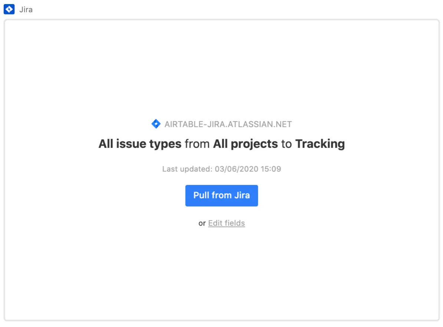Image resolution: width=443 pixels, height=327 pixels.
Task: Click the "ATLASSIAN.NET" portion of the domain
Action: pyautogui.click(x=260, y=125)
